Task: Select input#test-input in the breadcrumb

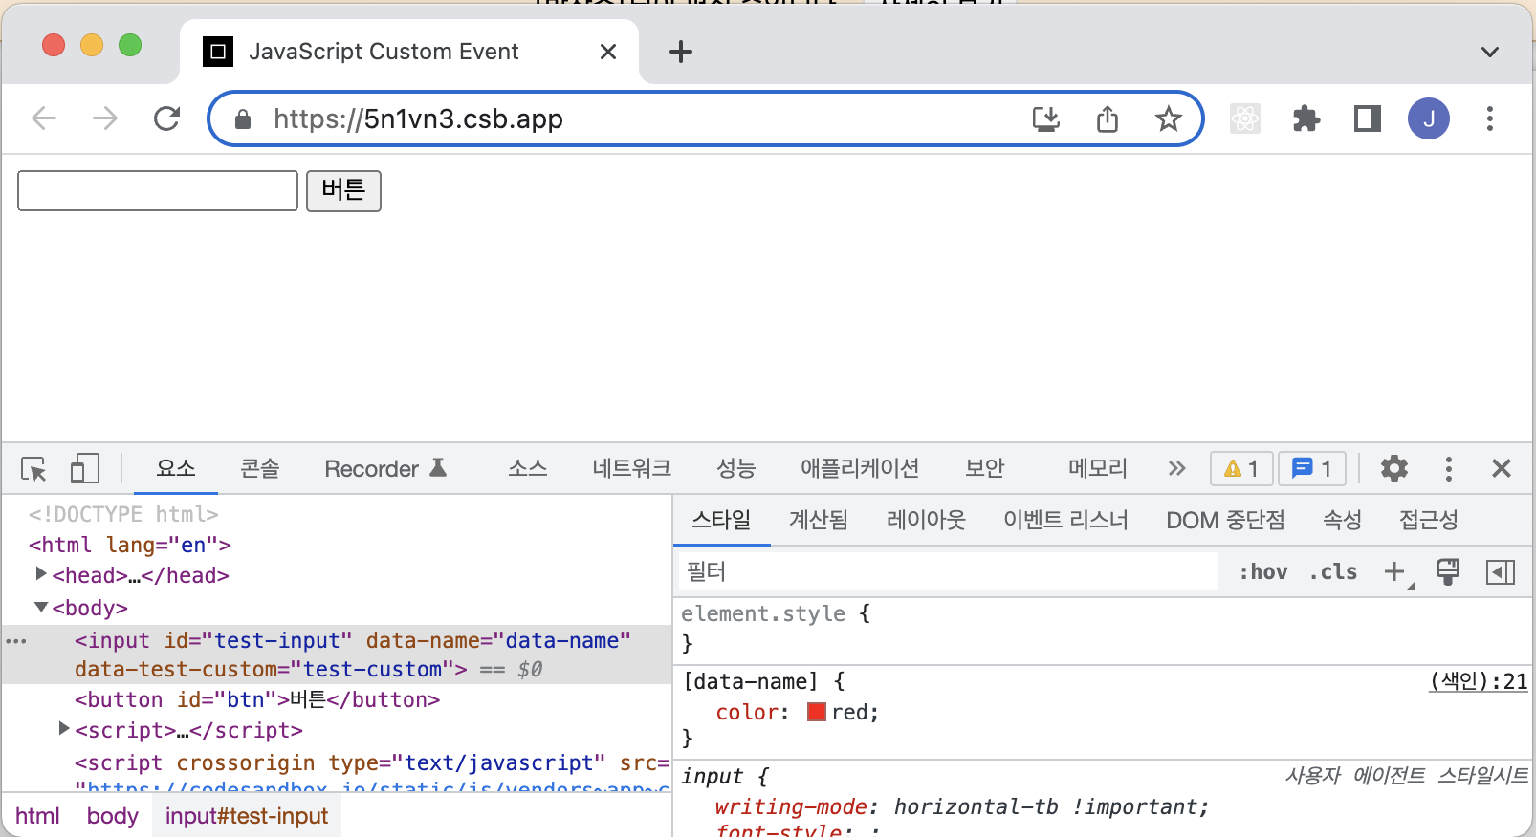Action: [247, 816]
